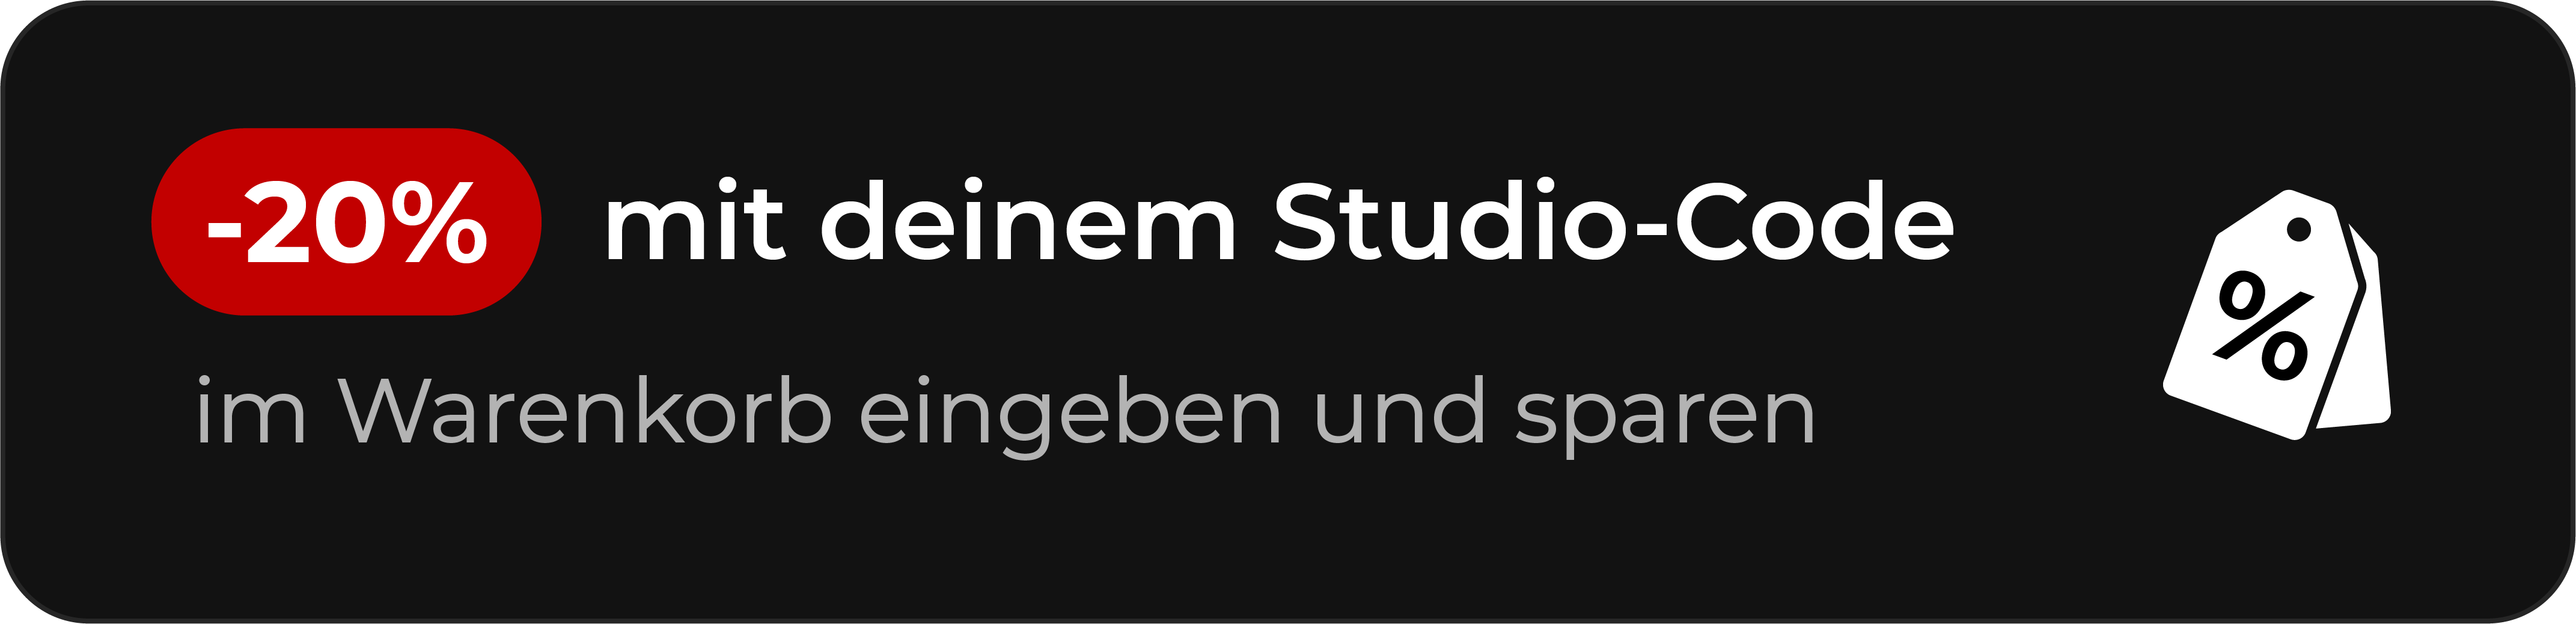Click the black percent symbol on the tag
Screen dimensions: 2576x624
click(2264, 326)
